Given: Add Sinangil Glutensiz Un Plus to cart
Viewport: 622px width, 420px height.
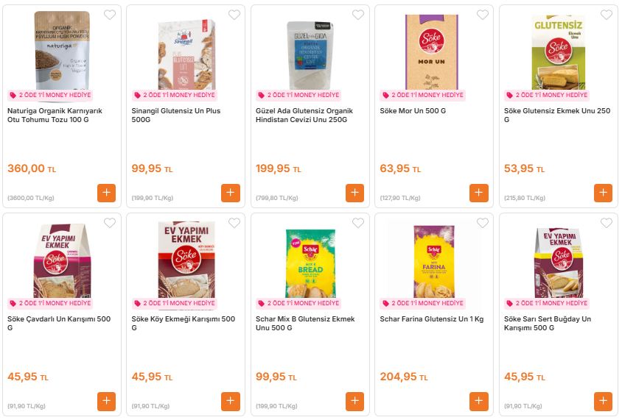Looking at the screenshot, I should tap(230, 193).
